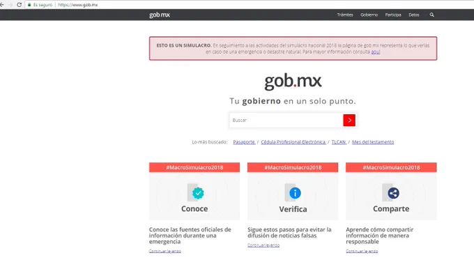
Task: Click the #MacroSimulacro2018 banner on the Verifica card
Action: point(293,167)
